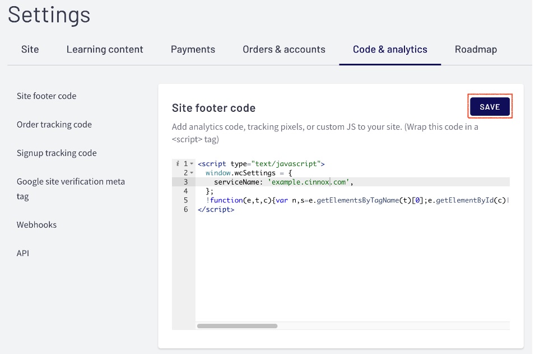The height and width of the screenshot is (354, 535).
Task: Open the Site settings tab
Action: (30, 49)
